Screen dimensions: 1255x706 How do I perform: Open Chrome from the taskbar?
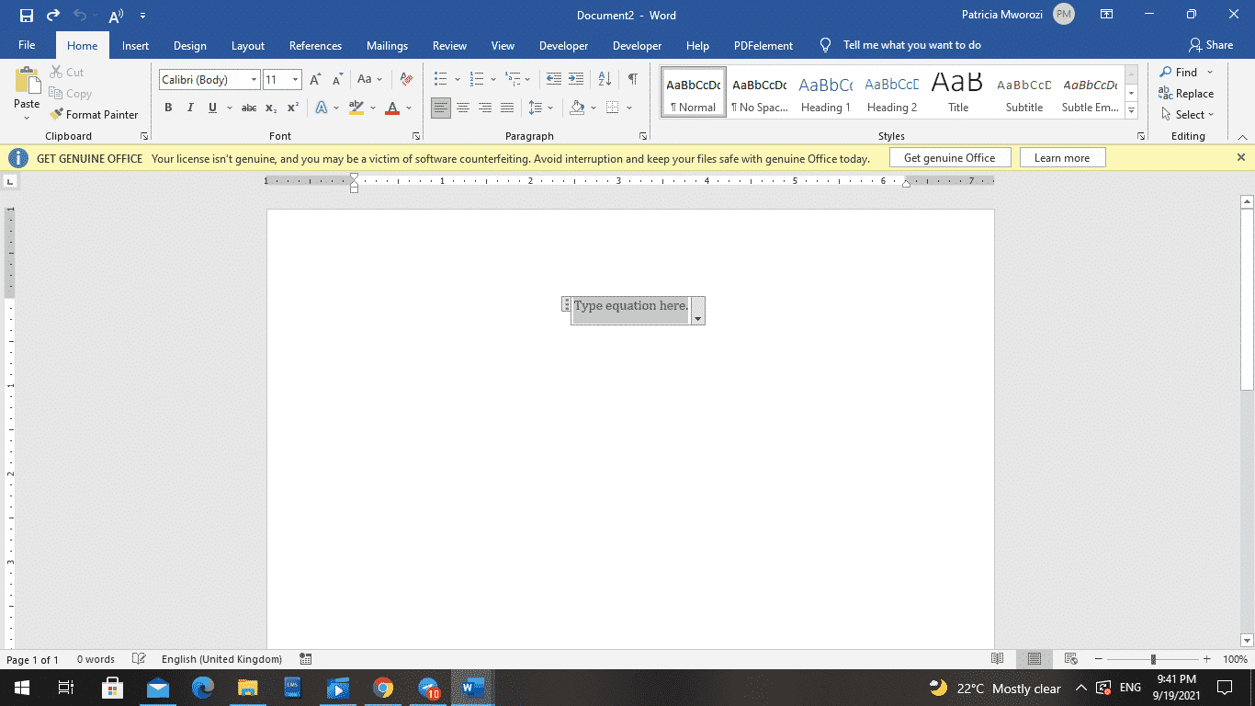click(x=383, y=688)
